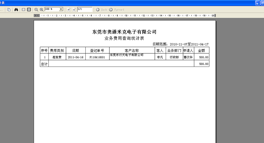Go to previous page arrow icon
264x143 pixels.
69,10
